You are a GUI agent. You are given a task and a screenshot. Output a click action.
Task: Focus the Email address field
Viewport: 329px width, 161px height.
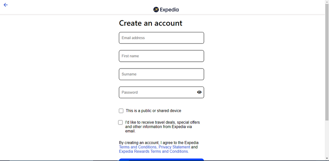tap(161, 38)
